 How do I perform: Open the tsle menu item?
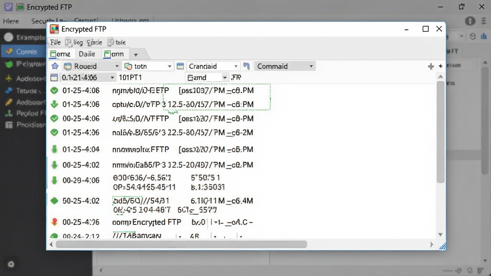coord(117,42)
